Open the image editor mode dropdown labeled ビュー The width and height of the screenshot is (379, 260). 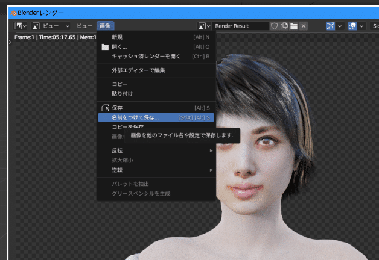click(x=51, y=26)
